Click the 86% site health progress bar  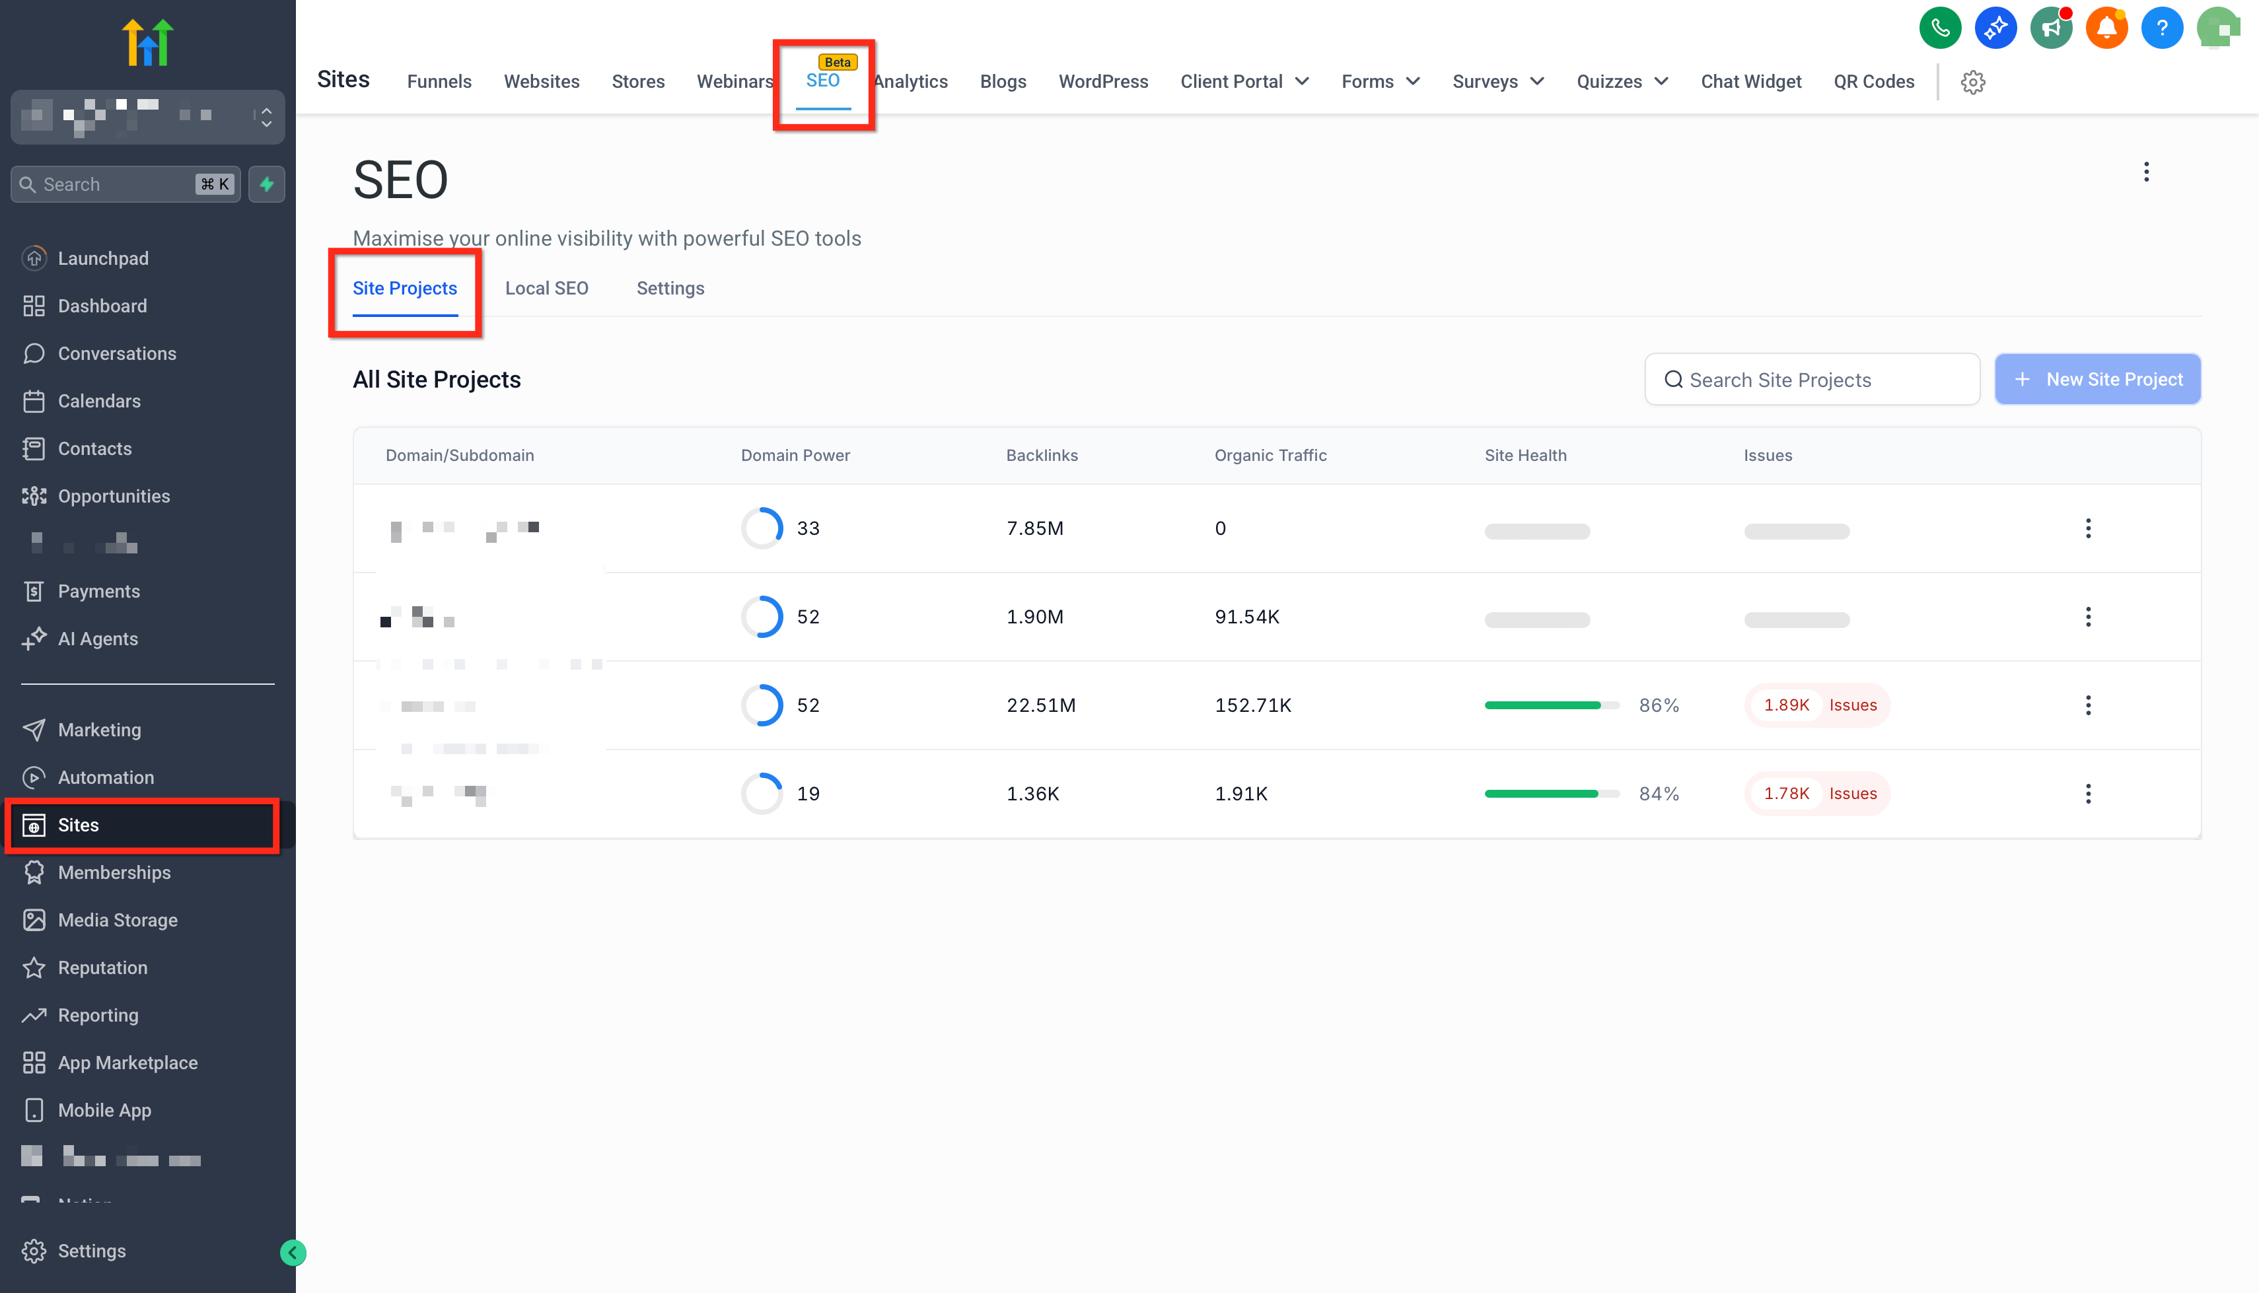tap(1550, 705)
